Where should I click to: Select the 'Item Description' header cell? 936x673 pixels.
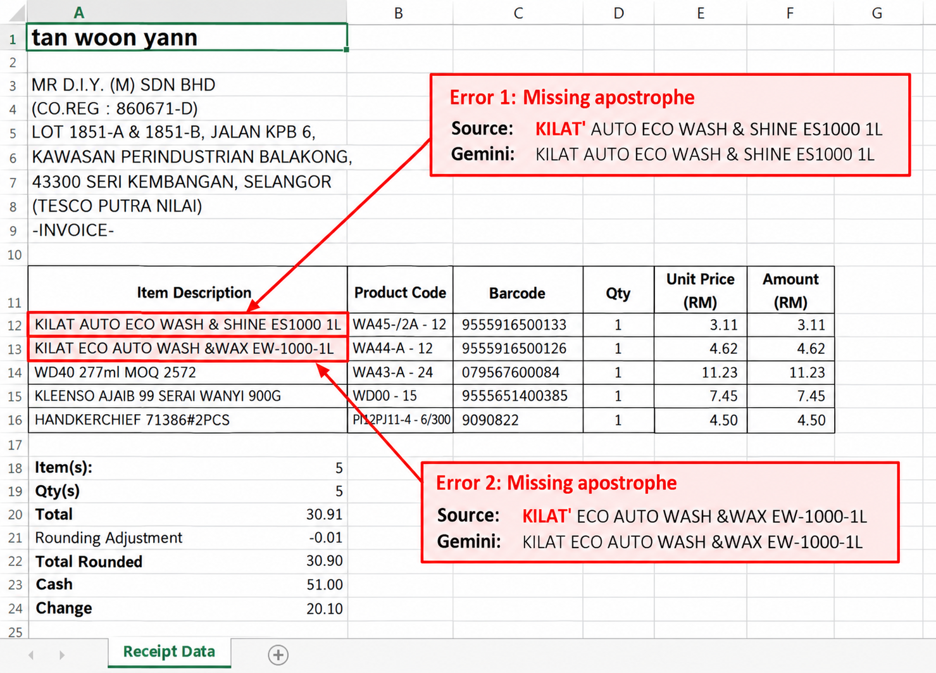187,290
